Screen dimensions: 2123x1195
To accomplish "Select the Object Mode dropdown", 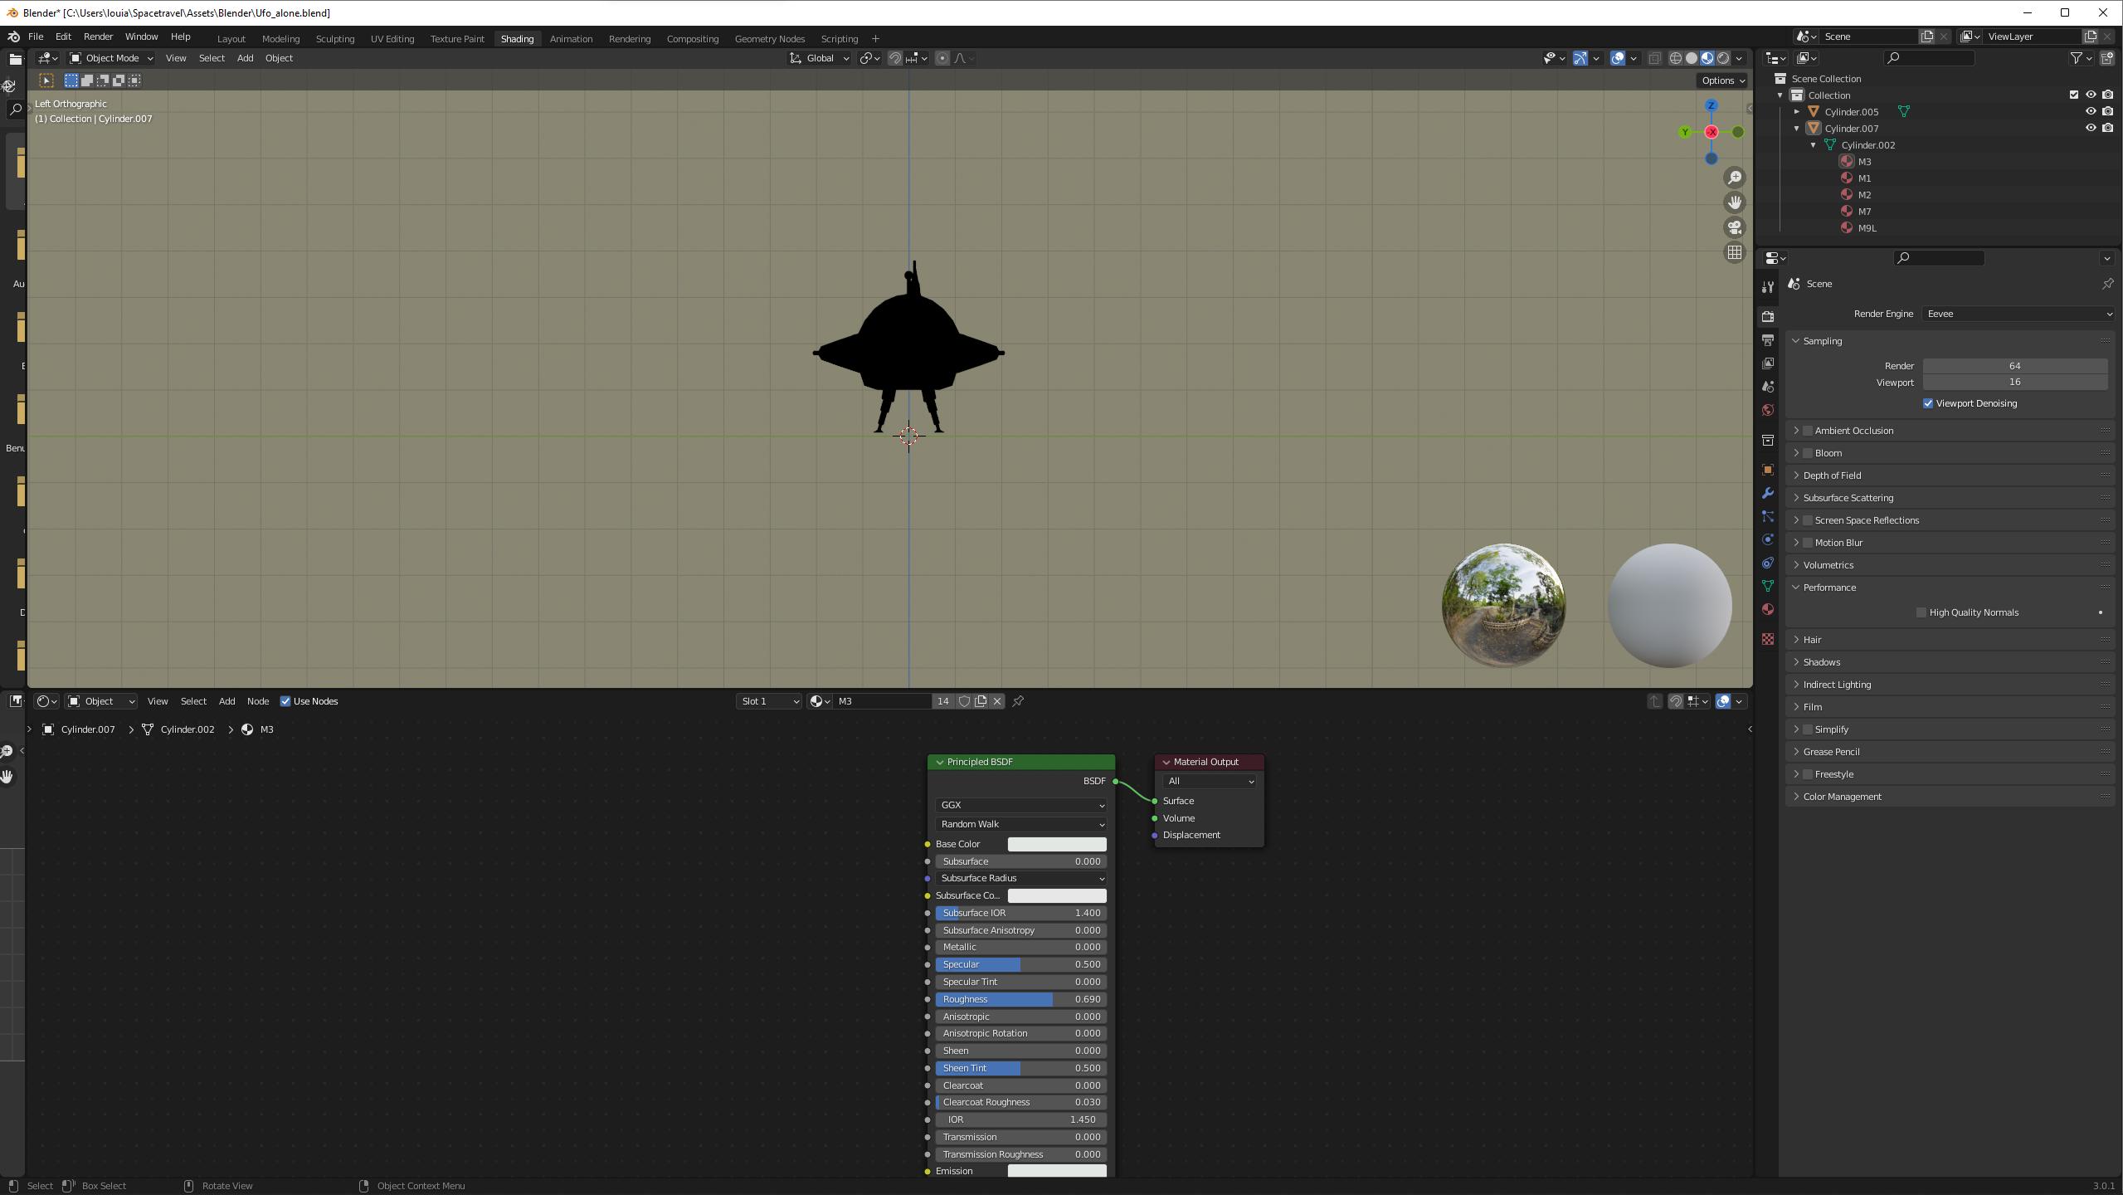I will point(112,57).
